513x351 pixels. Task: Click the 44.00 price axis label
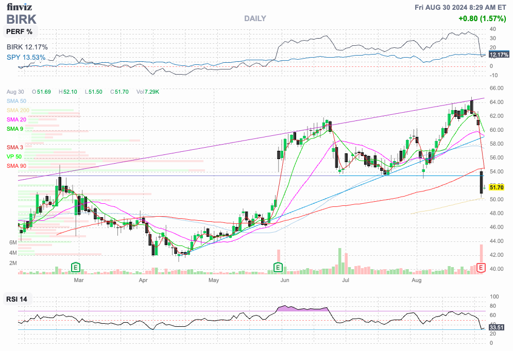[497, 241]
